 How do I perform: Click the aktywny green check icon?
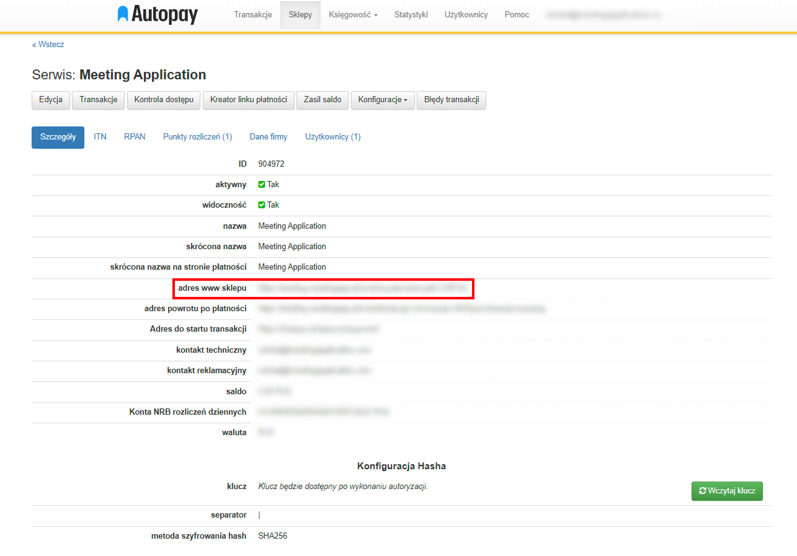point(262,185)
